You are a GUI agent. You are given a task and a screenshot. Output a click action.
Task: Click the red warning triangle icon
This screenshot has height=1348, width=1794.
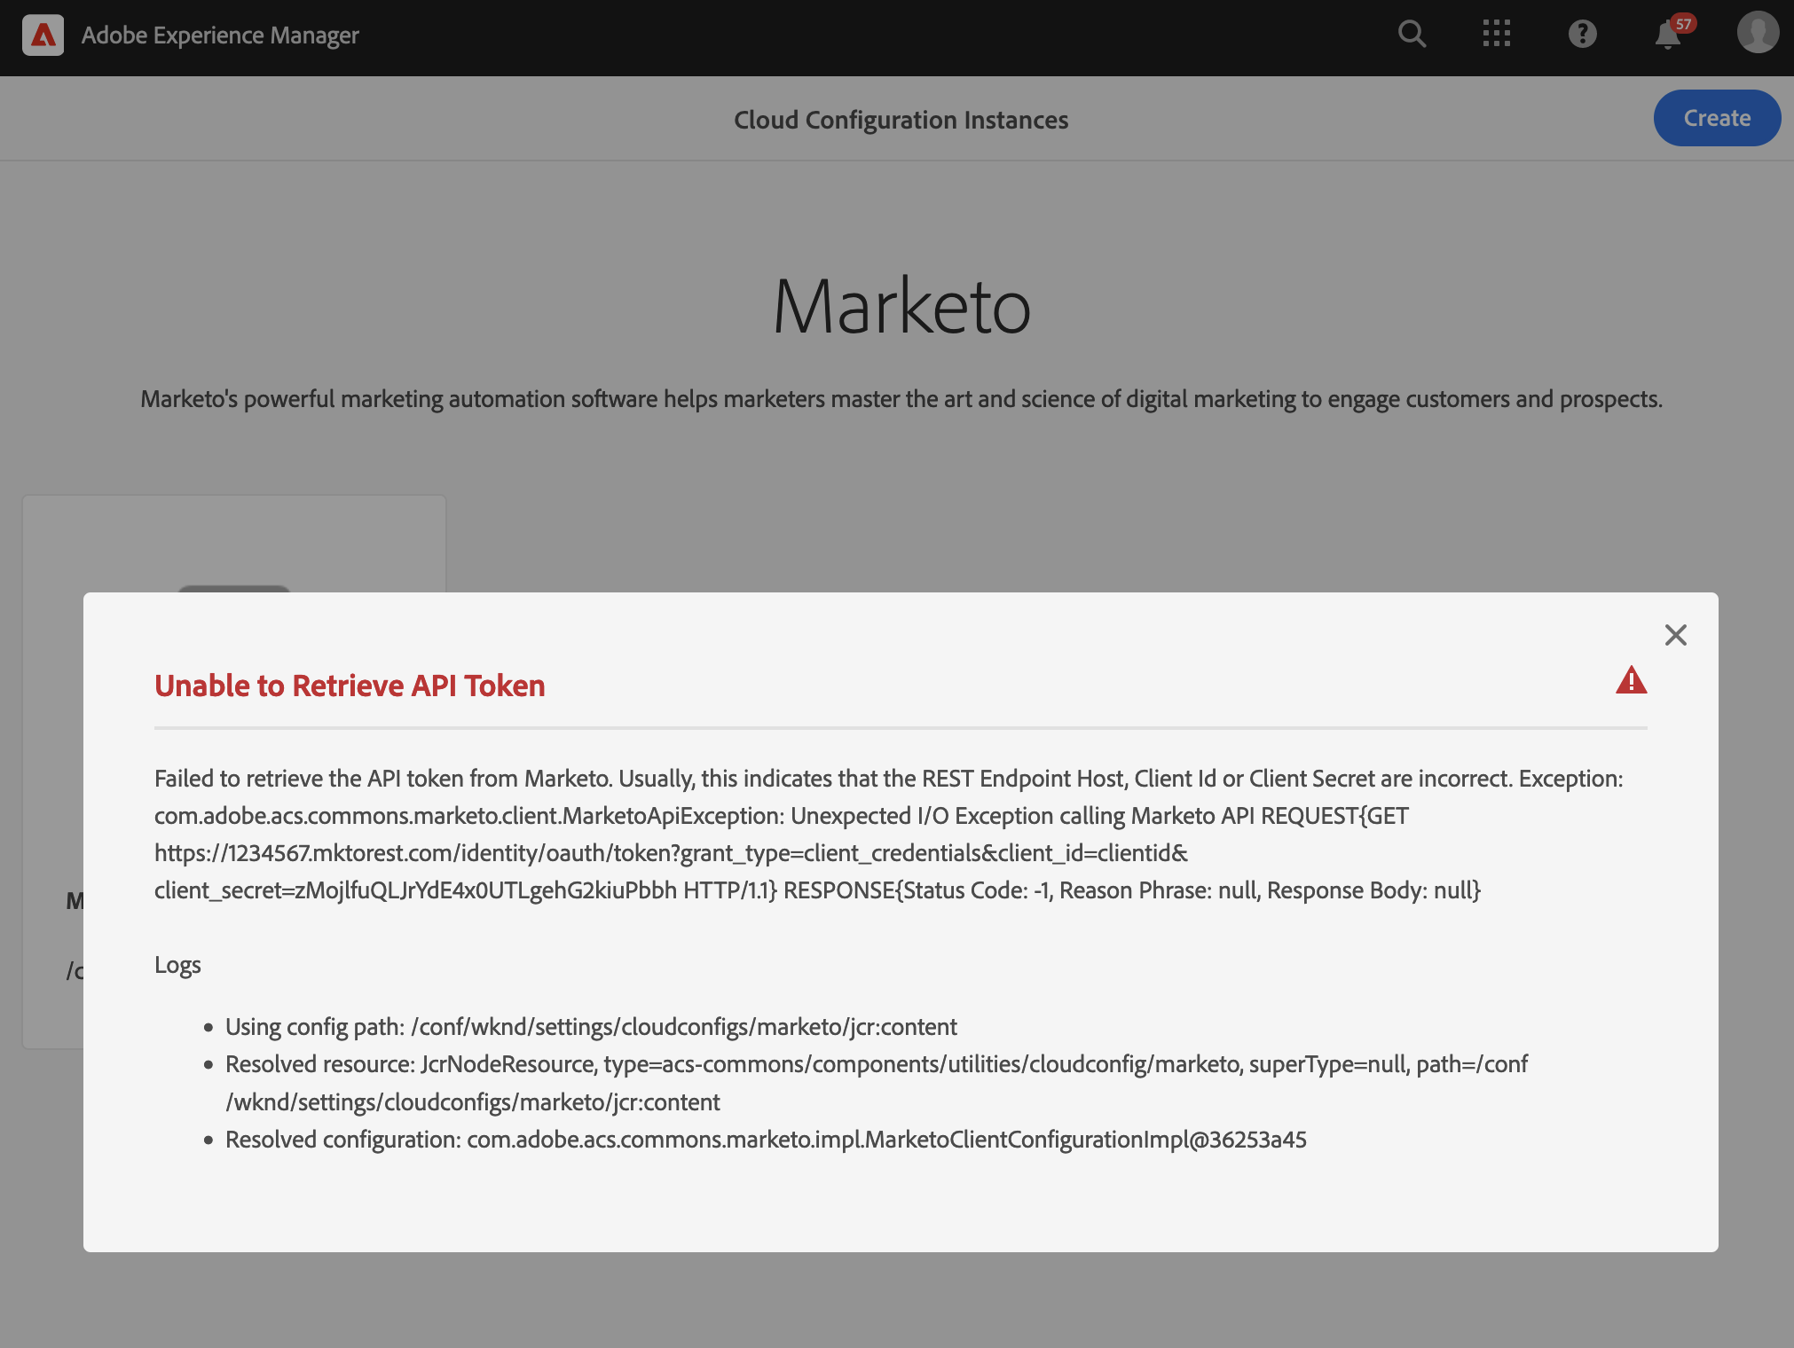[1631, 680]
